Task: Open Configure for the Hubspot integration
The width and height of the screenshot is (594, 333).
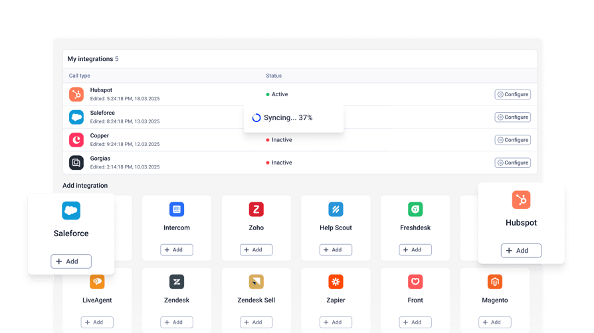Action: click(x=512, y=94)
